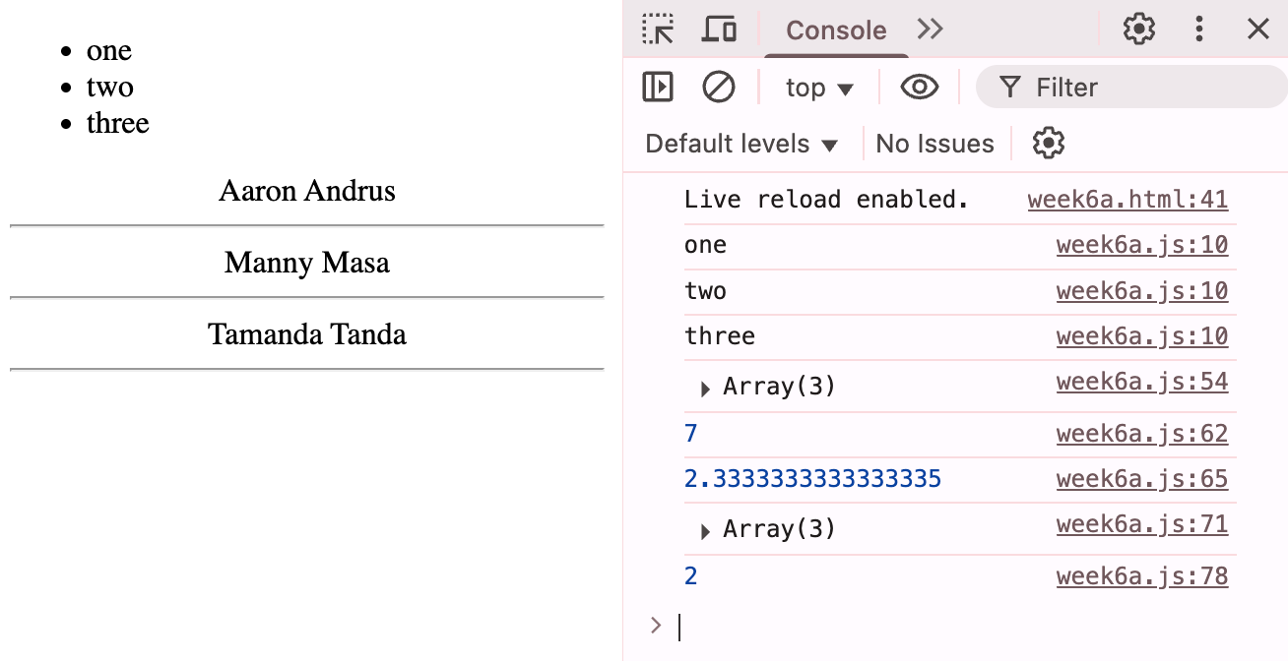The width and height of the screenshot is (1288, 661).
Task: Click the console log text 'three'
Action: 720,336
